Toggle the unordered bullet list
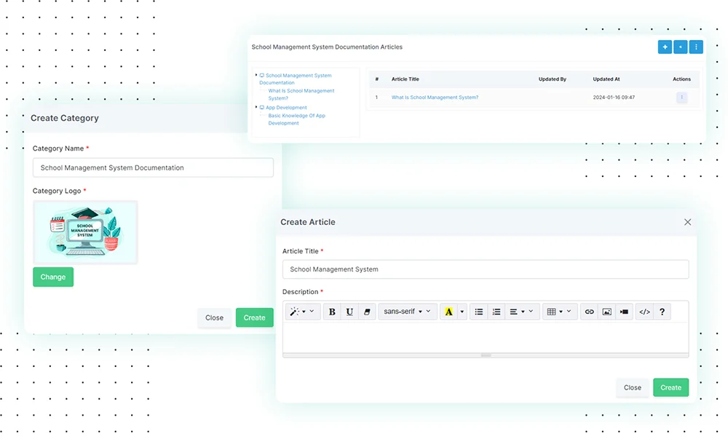This screenshot has width=728, height=447. point(478,312)
